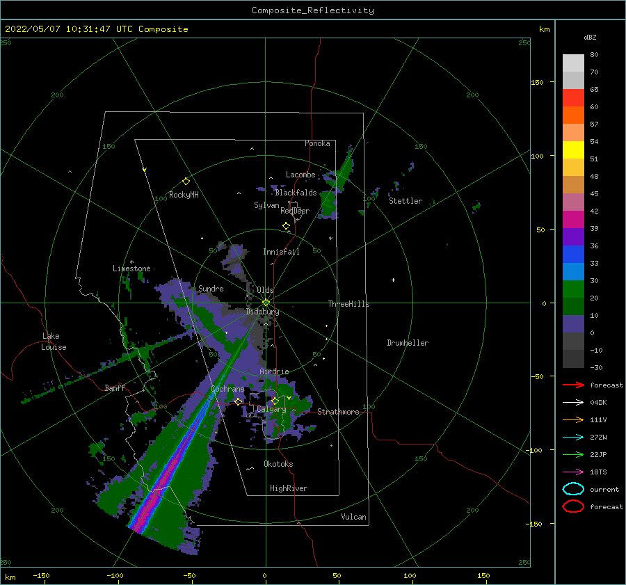Click the Okotoks city label
The height and width of the screenshot is (585, 626).
point(278,464)
